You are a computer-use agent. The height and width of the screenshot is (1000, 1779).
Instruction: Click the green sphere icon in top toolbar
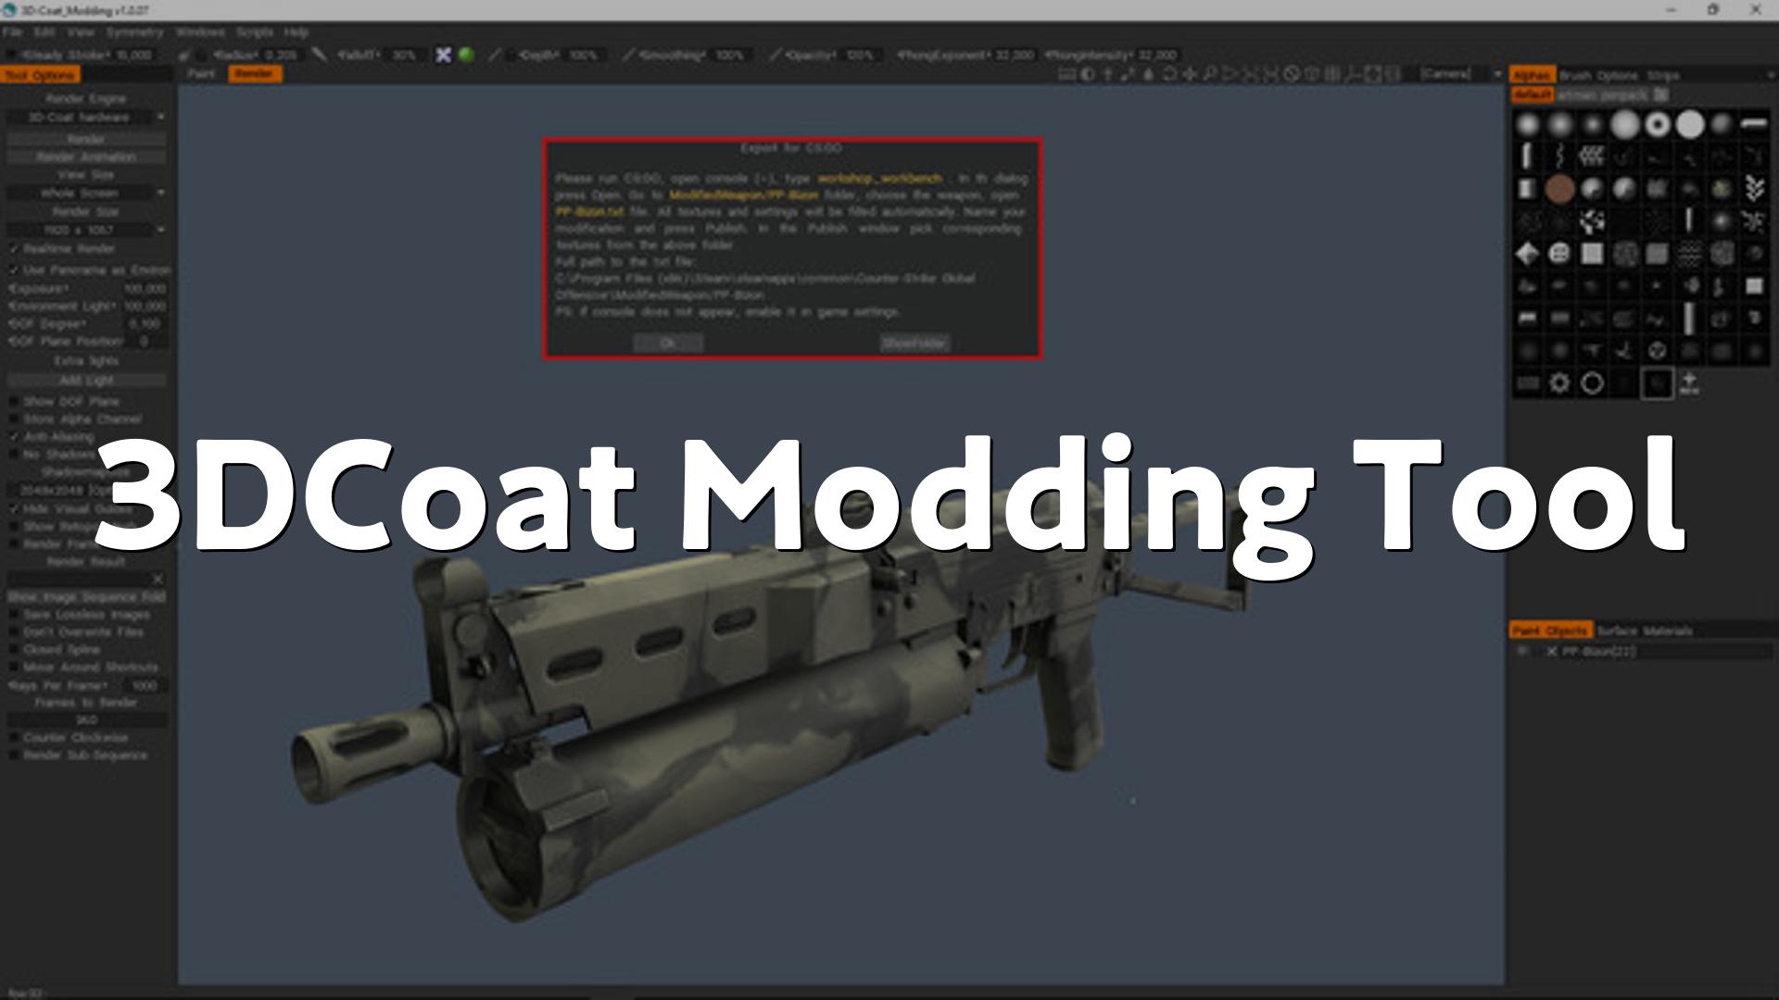[466, 55]
